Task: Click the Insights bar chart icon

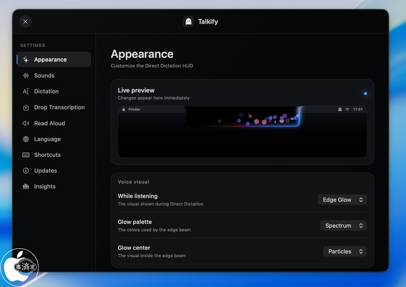Action: point(26,186)
